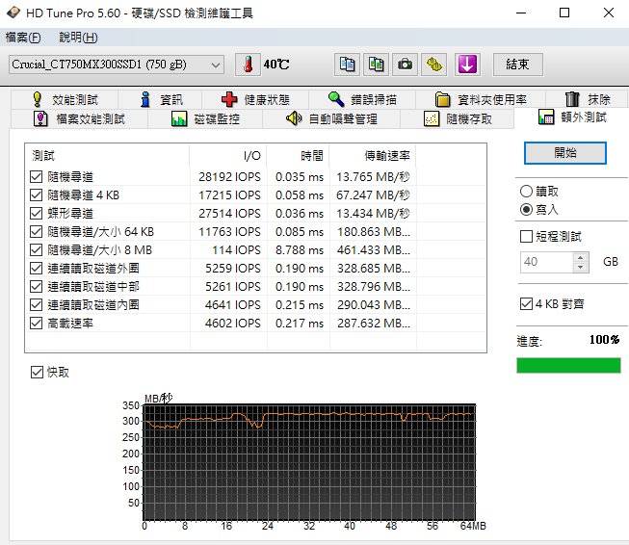Viewport: 629px width, 545px height.
Task: Uncheck the 隨機尋道 4 KB test
Action: (x=38, y=195)
